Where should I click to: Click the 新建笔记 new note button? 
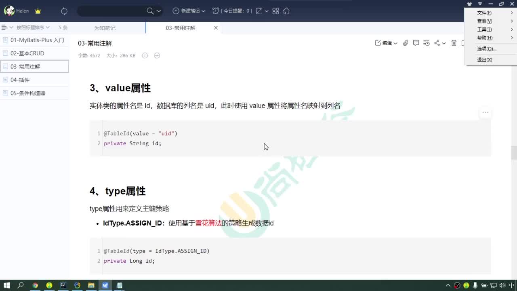pyautogui.click(x=186, y=11)
